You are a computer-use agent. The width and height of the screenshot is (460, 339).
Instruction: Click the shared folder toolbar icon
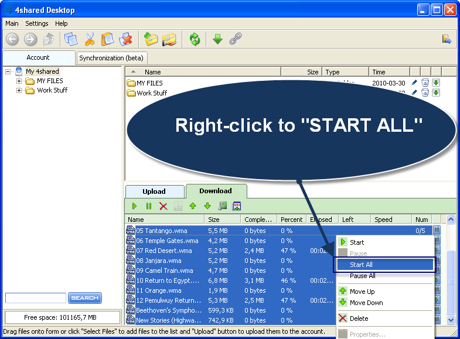(169, 39)
